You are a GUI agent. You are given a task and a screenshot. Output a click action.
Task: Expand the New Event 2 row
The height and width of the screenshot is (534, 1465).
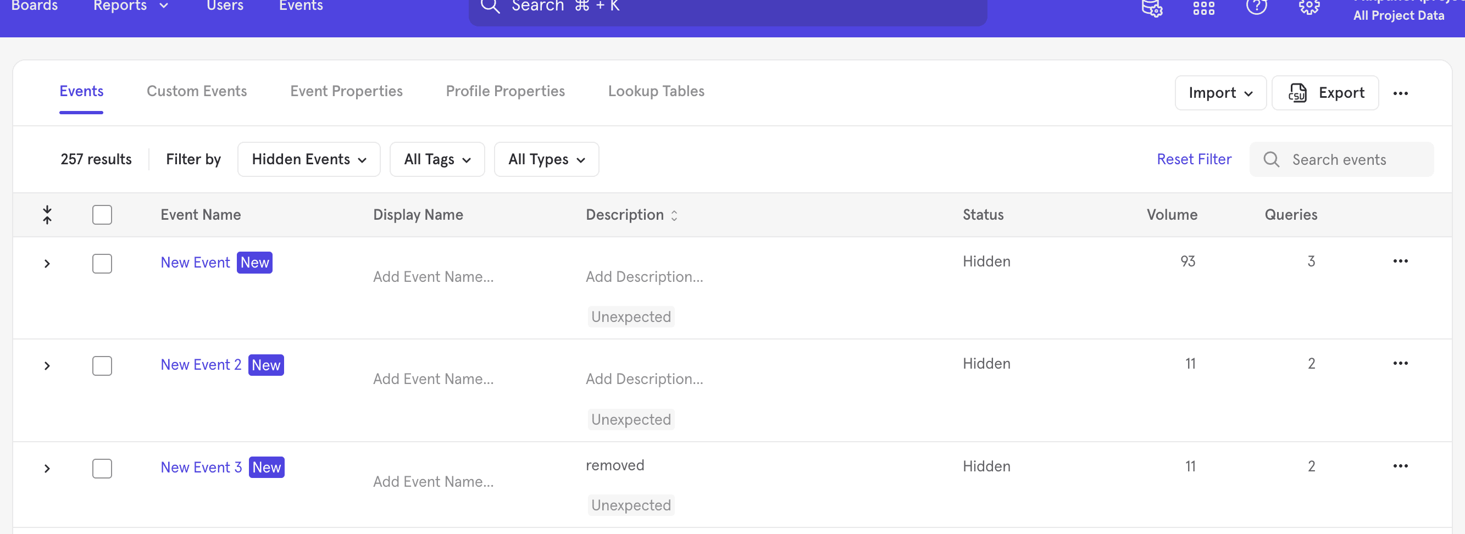[47, 366]
